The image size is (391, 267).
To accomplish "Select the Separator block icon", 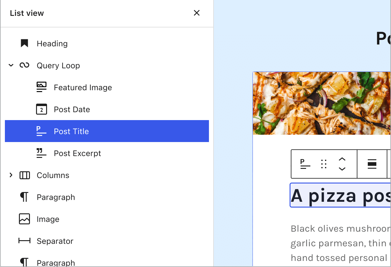I will click(24, 241).
